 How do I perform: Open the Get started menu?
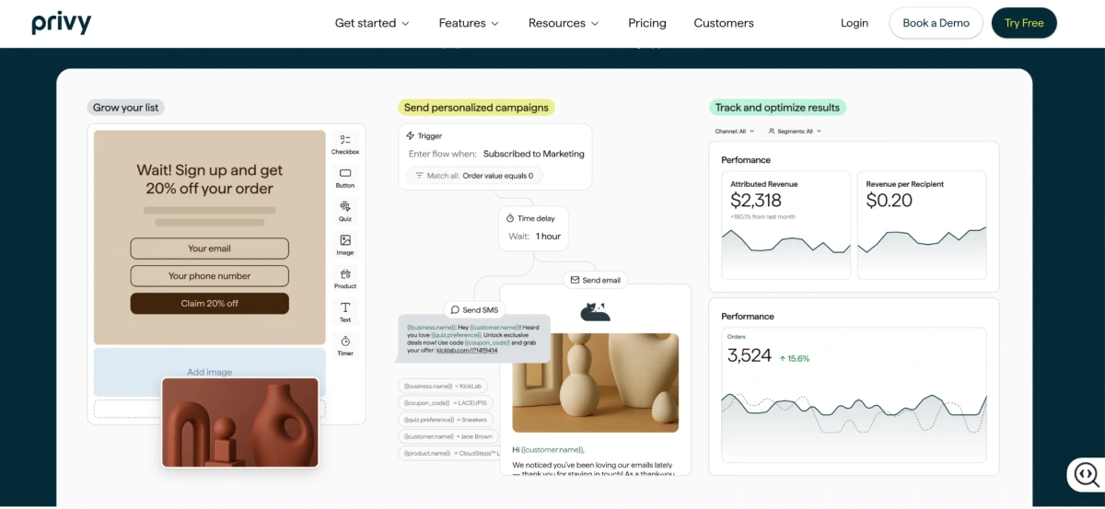click(372, 23)
